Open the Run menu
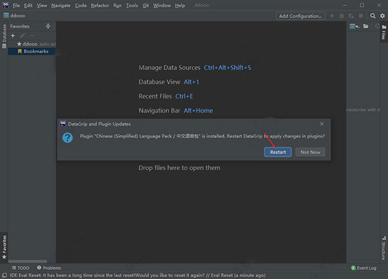 (x=117, y=5)
